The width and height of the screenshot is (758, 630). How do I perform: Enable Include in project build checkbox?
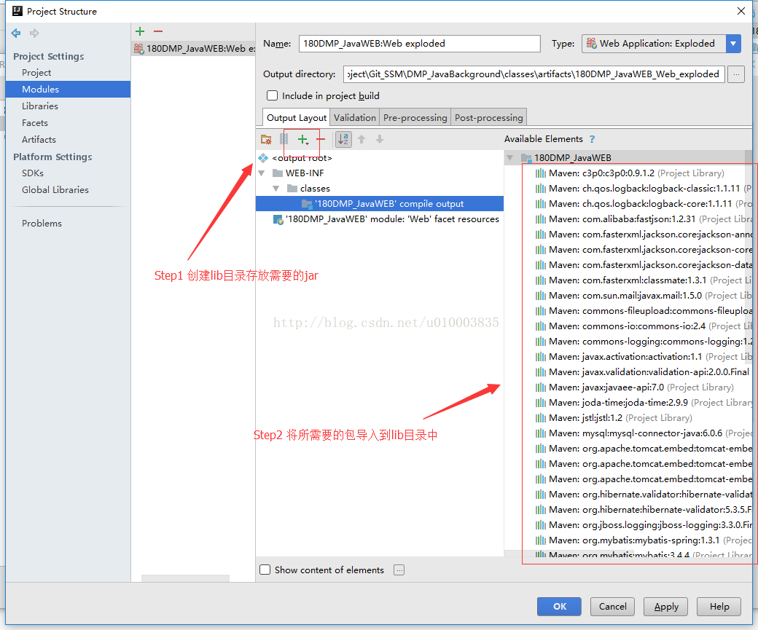tap(272, 95)
